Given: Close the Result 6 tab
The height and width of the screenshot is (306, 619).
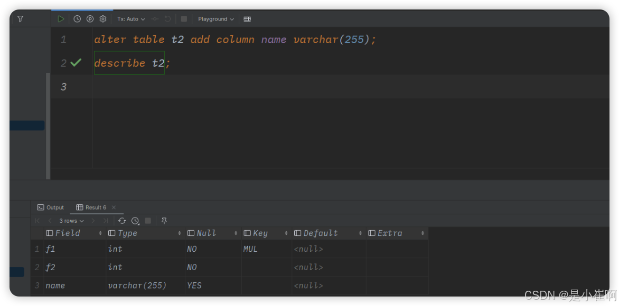Looking at the screenshot, I should [114, 208].
